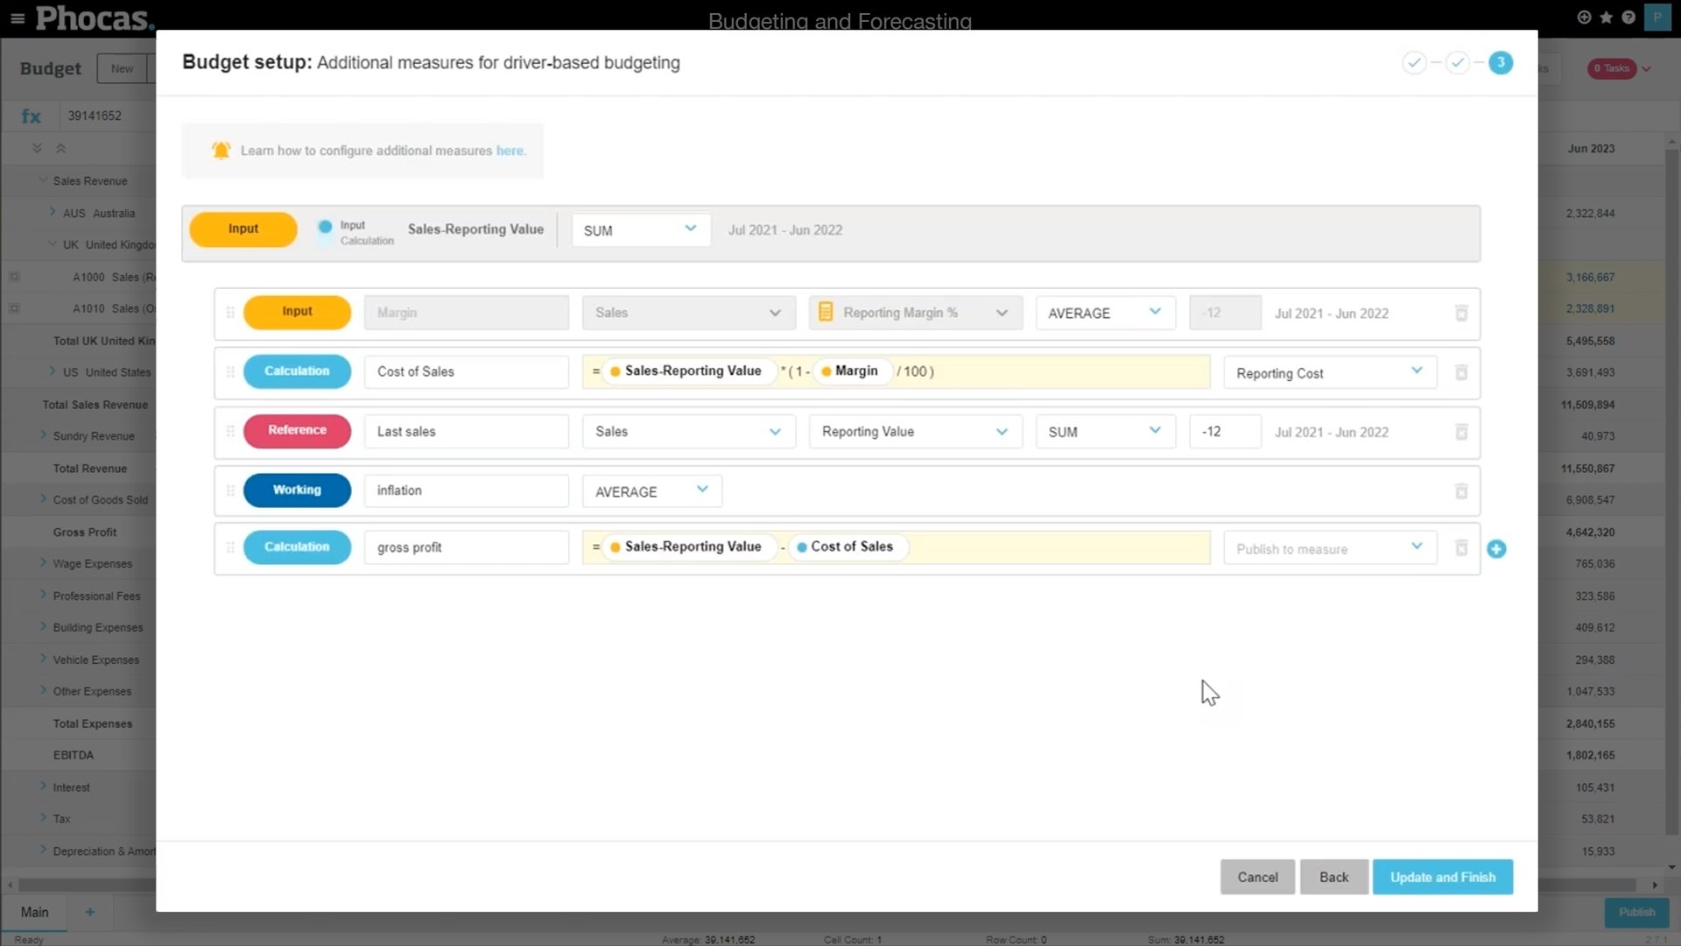Expand the A1000 Sales row
Screen dimensions: 1681x946
(14, 276)
